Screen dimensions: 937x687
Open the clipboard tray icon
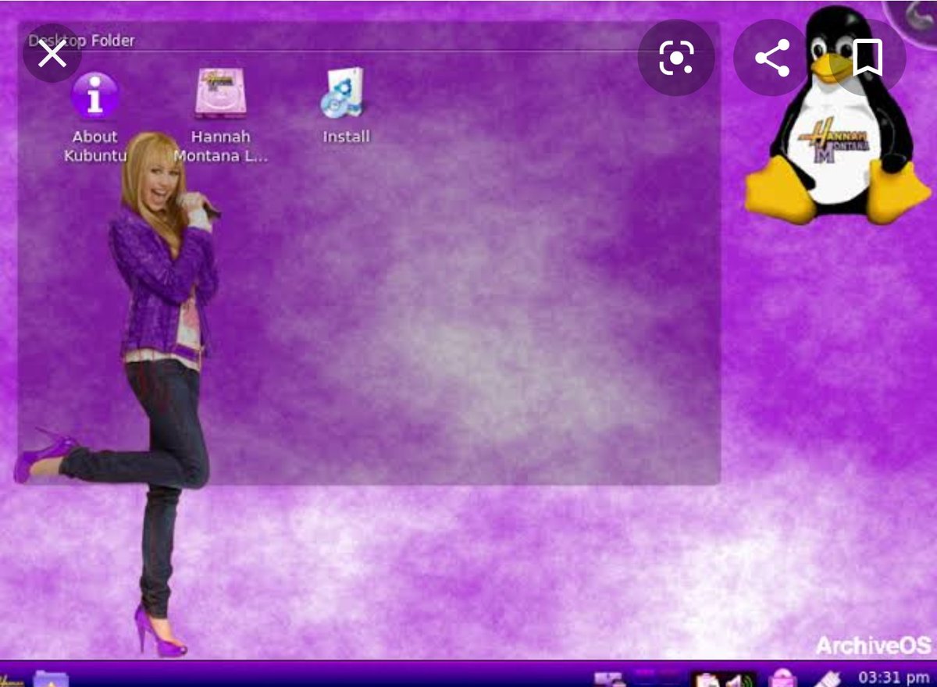(x=707, y=678)
